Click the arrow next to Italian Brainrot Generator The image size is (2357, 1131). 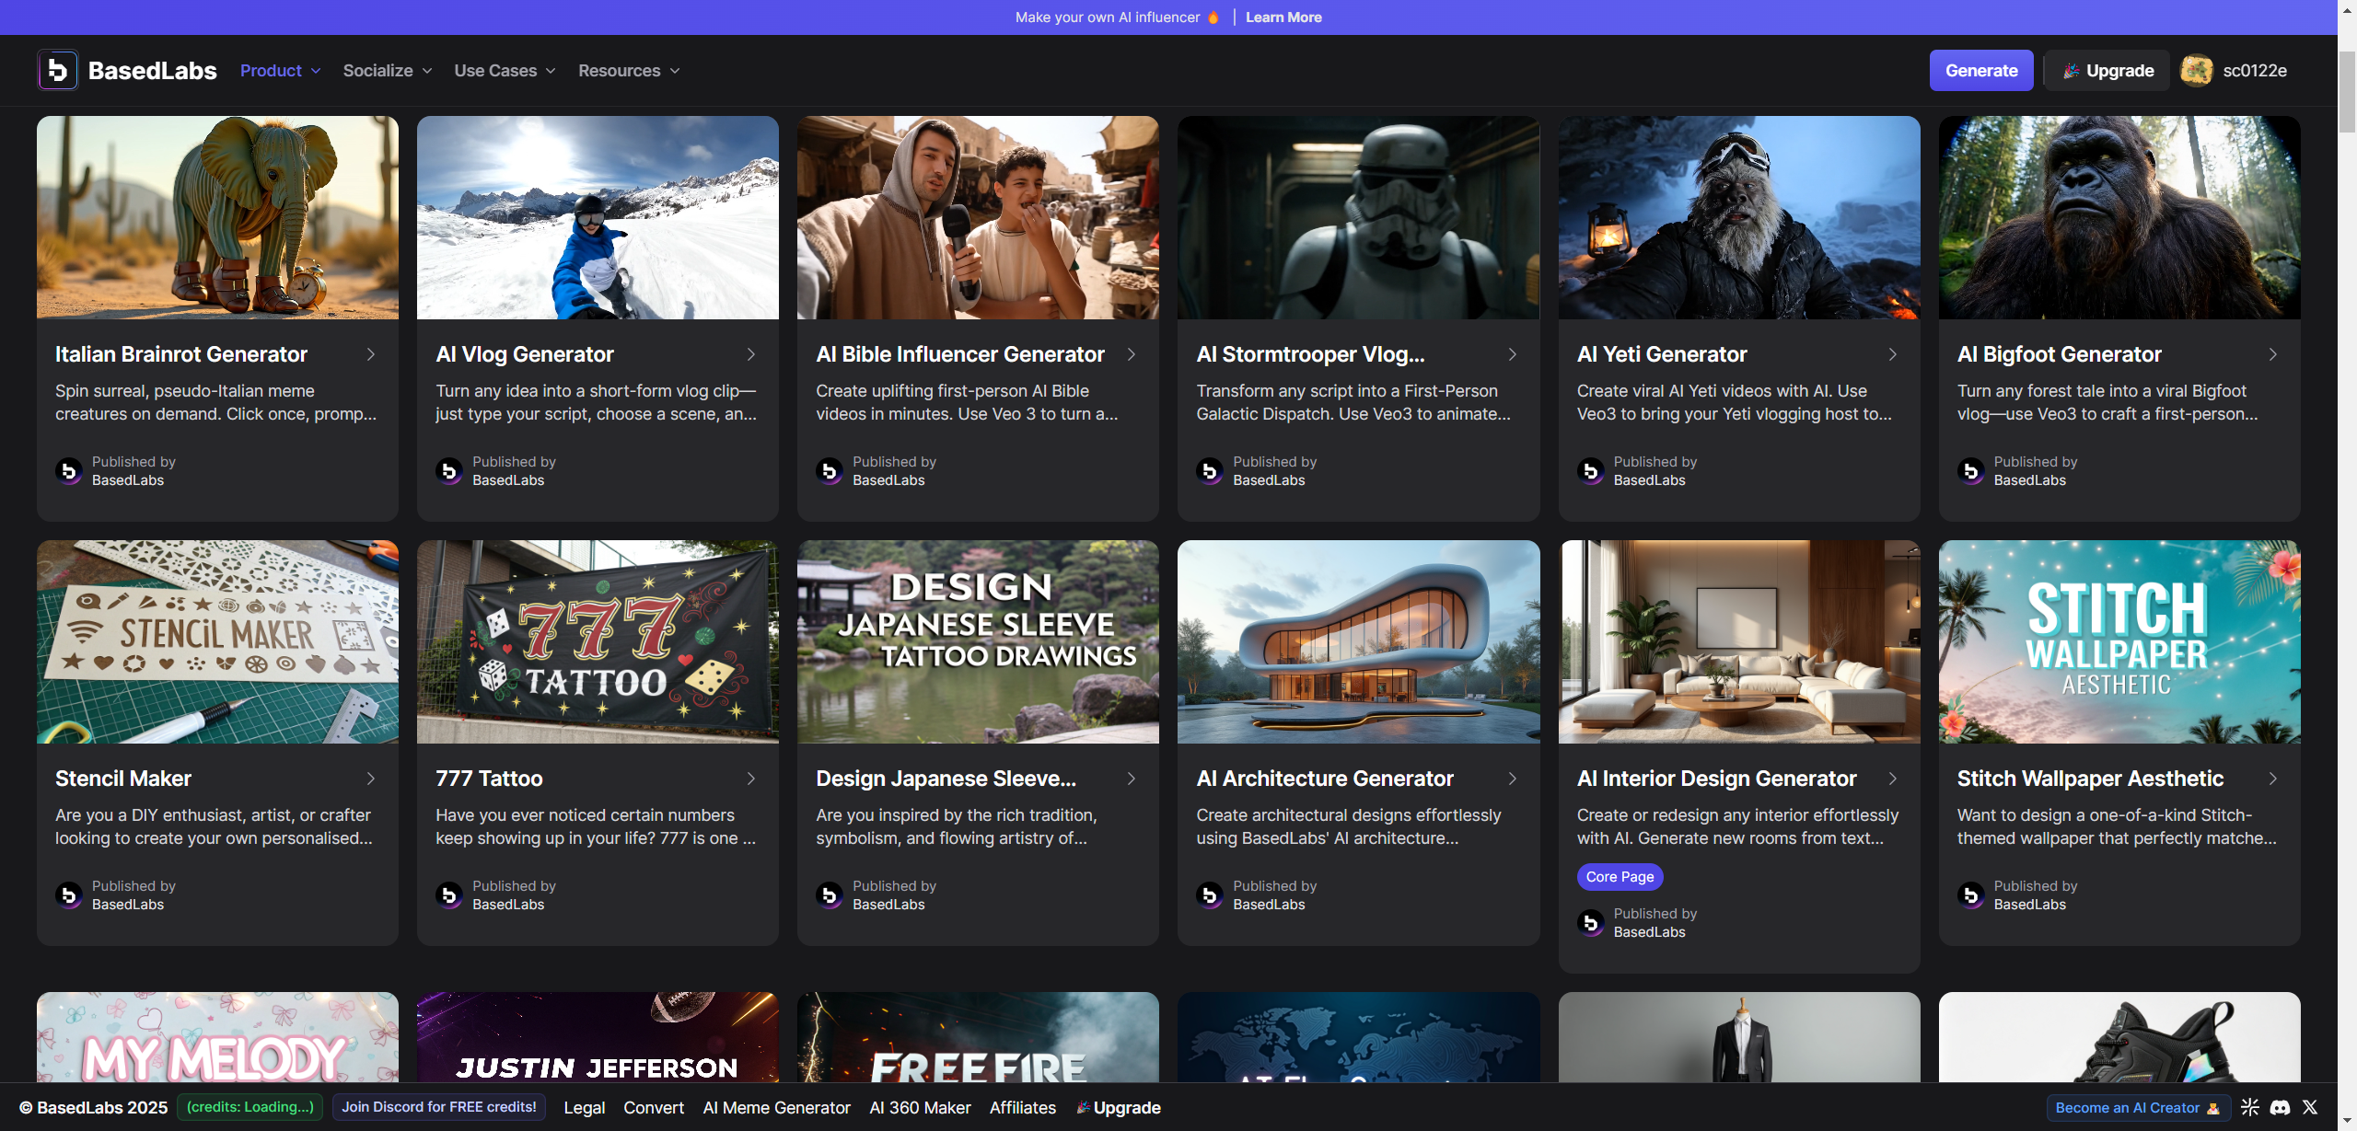point(371,354)
